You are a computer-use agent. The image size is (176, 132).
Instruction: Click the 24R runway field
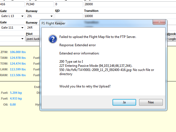32,28
